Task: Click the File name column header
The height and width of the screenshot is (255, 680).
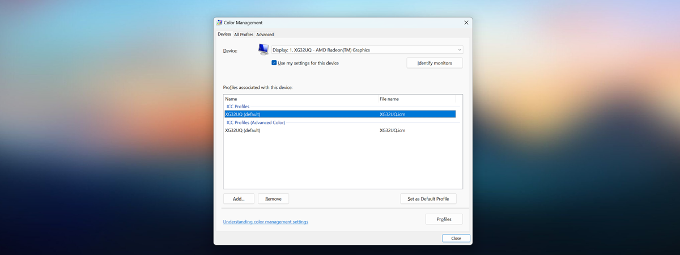Action: [x=416, y=99]
